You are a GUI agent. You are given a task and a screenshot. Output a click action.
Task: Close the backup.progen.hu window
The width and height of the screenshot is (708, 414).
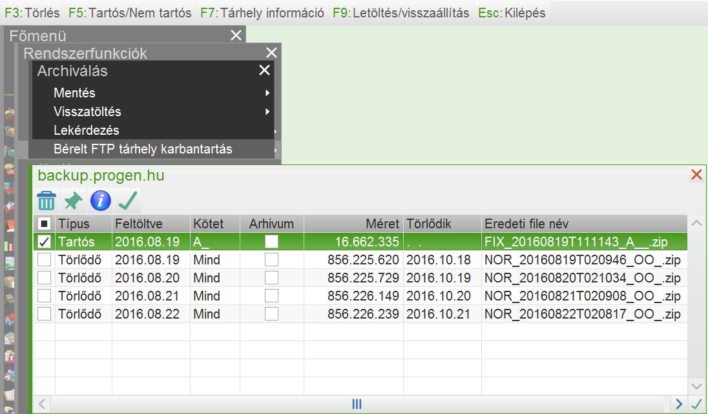click(697, 175)
